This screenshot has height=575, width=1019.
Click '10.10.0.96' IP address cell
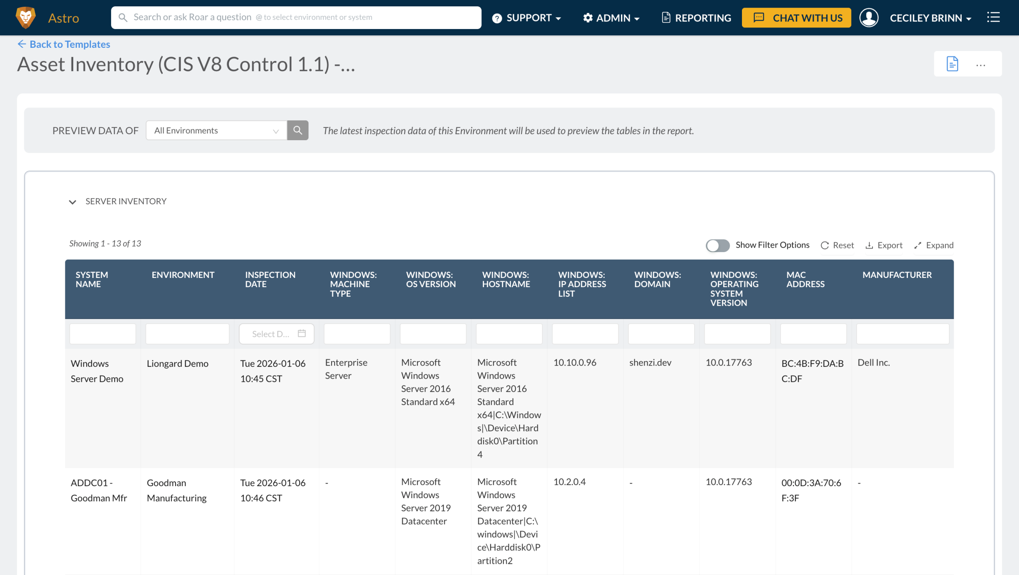pos(575,362)
